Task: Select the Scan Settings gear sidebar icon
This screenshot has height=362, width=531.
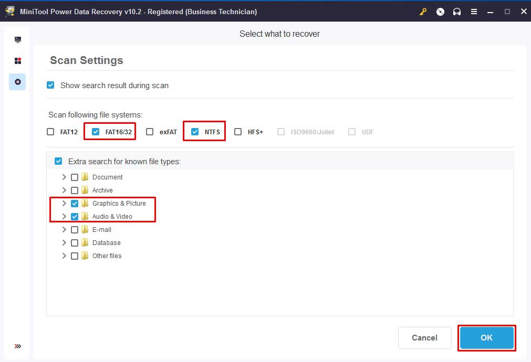Action: pos(18,82)
